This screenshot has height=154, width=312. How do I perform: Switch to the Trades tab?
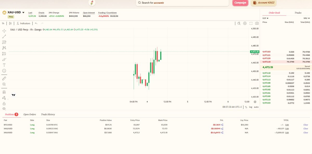click(298, 13)
